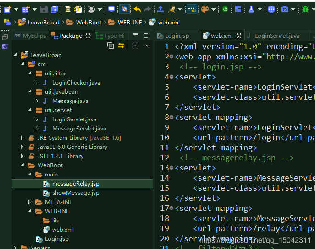Screen dimensions: 315x249
Task: Select MessageServlet.java in the tree
Action: tap(79, 129)
